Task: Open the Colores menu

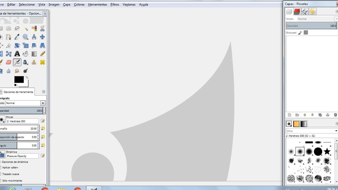Action: point(79,4)
